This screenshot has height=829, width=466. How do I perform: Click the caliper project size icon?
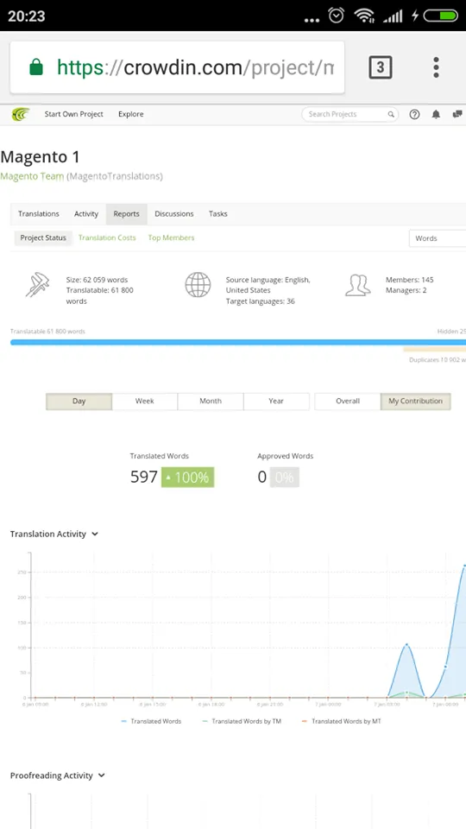click(x=37, y=284)
